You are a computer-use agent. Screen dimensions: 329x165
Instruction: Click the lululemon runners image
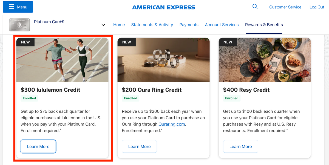click(x=63, y=60)
